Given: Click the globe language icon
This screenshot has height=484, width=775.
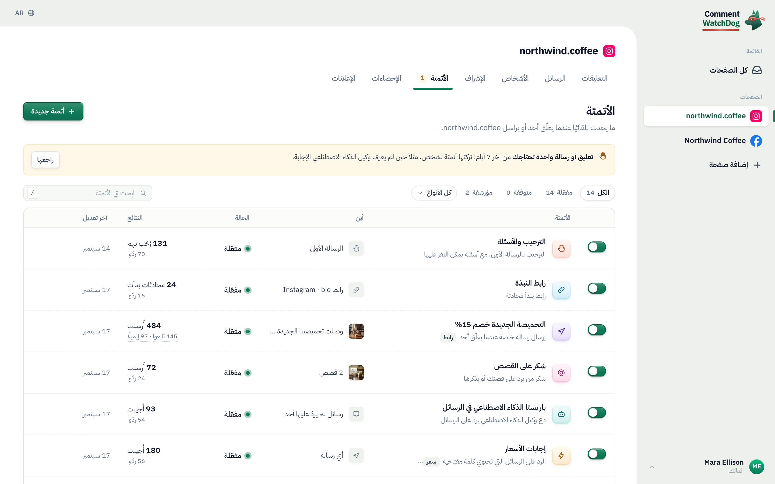Looking at the screenshot, I should pyautogui.click(x=31, y=13).
